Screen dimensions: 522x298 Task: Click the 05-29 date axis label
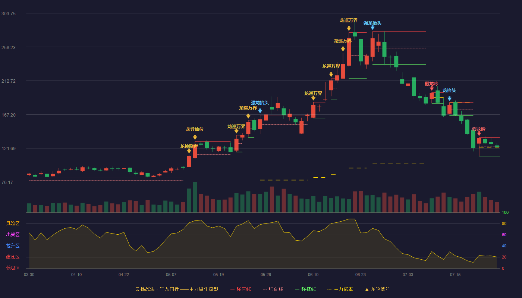[x=266, y=275]
